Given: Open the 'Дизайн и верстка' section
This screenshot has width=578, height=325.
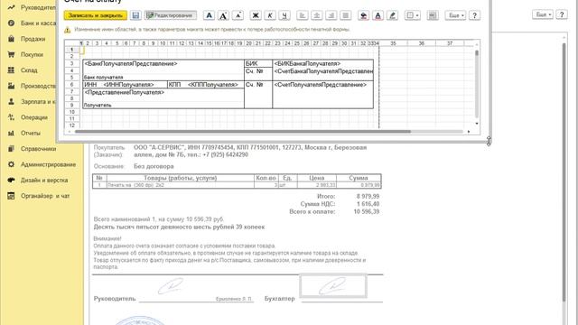Looking at the screenshot, I should point(38,181).
